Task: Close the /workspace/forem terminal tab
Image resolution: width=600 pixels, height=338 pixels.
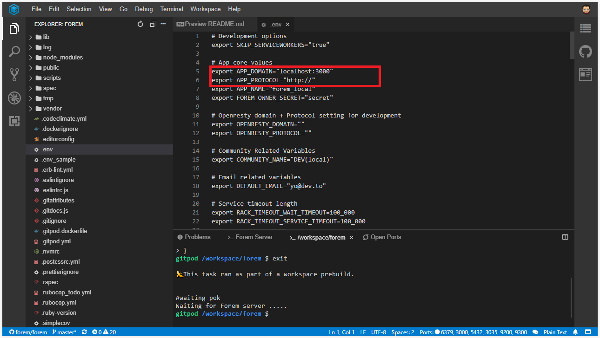Action: click(352, 237)
